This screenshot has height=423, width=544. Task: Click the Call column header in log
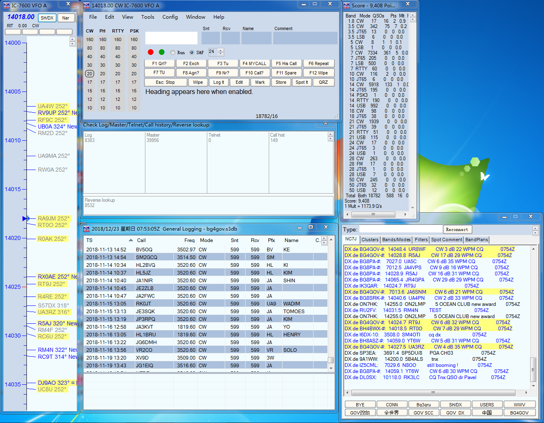(141, 240)
